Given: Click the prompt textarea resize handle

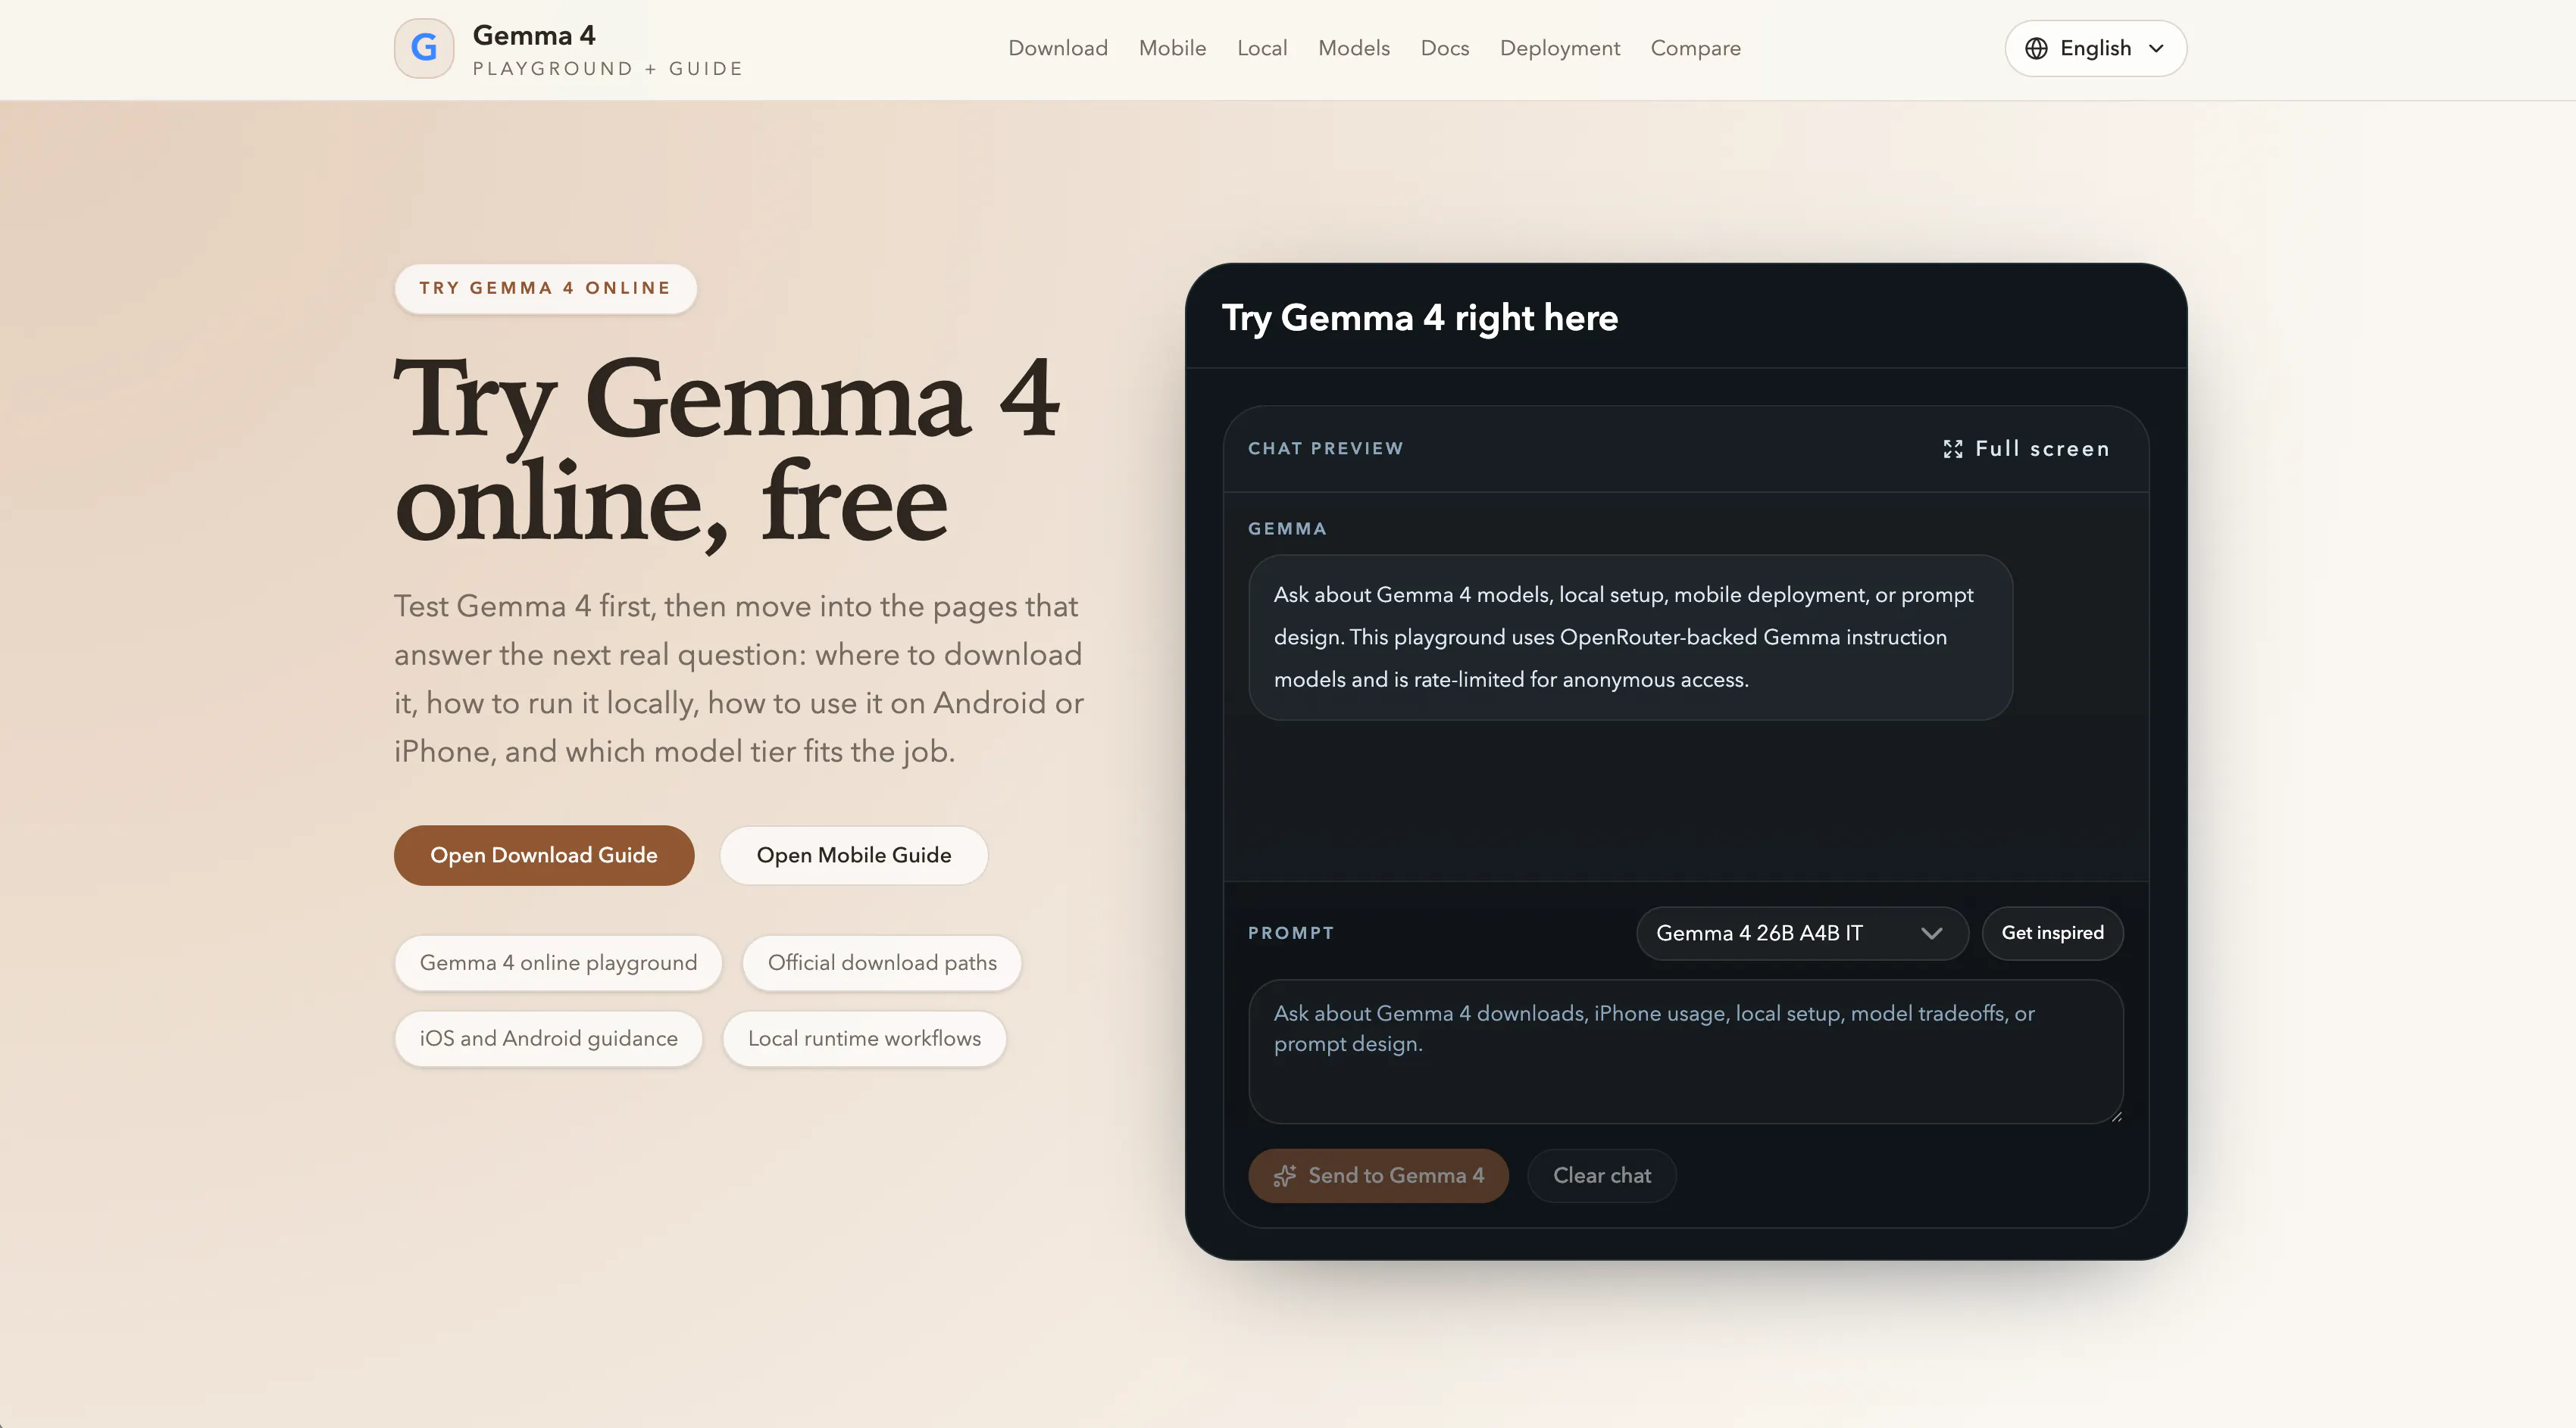Looking at the screenshot, I should tap(2115, 1116).
